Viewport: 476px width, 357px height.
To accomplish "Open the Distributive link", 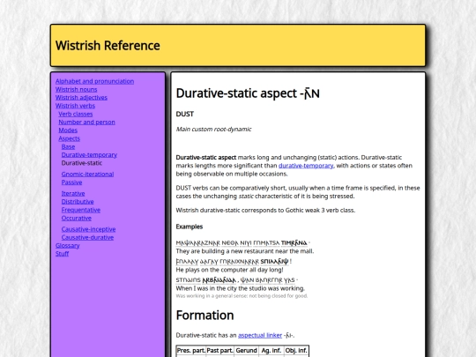I will 78,202.
